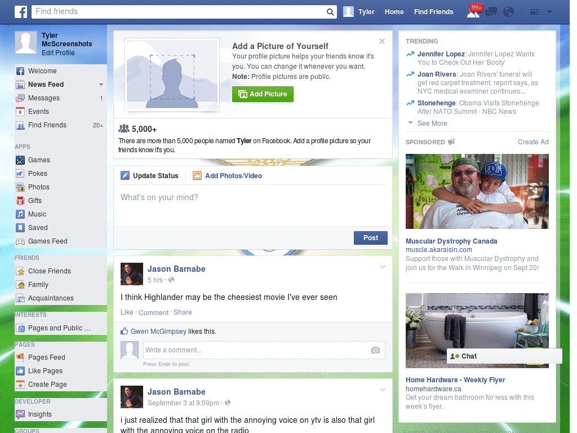Open the Stonehenge trending topic
The height and width of the screenshot is (433, 577).
[x=437, y=103]
